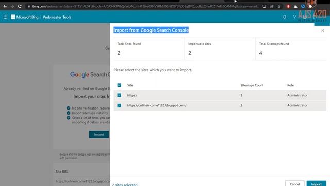Click the Role column header
This screenshot has width=330, height=186.
coord(290,85)
